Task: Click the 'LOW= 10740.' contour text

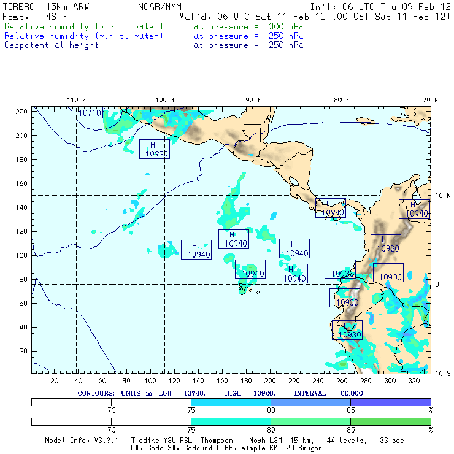Action: tap(182, 393)
